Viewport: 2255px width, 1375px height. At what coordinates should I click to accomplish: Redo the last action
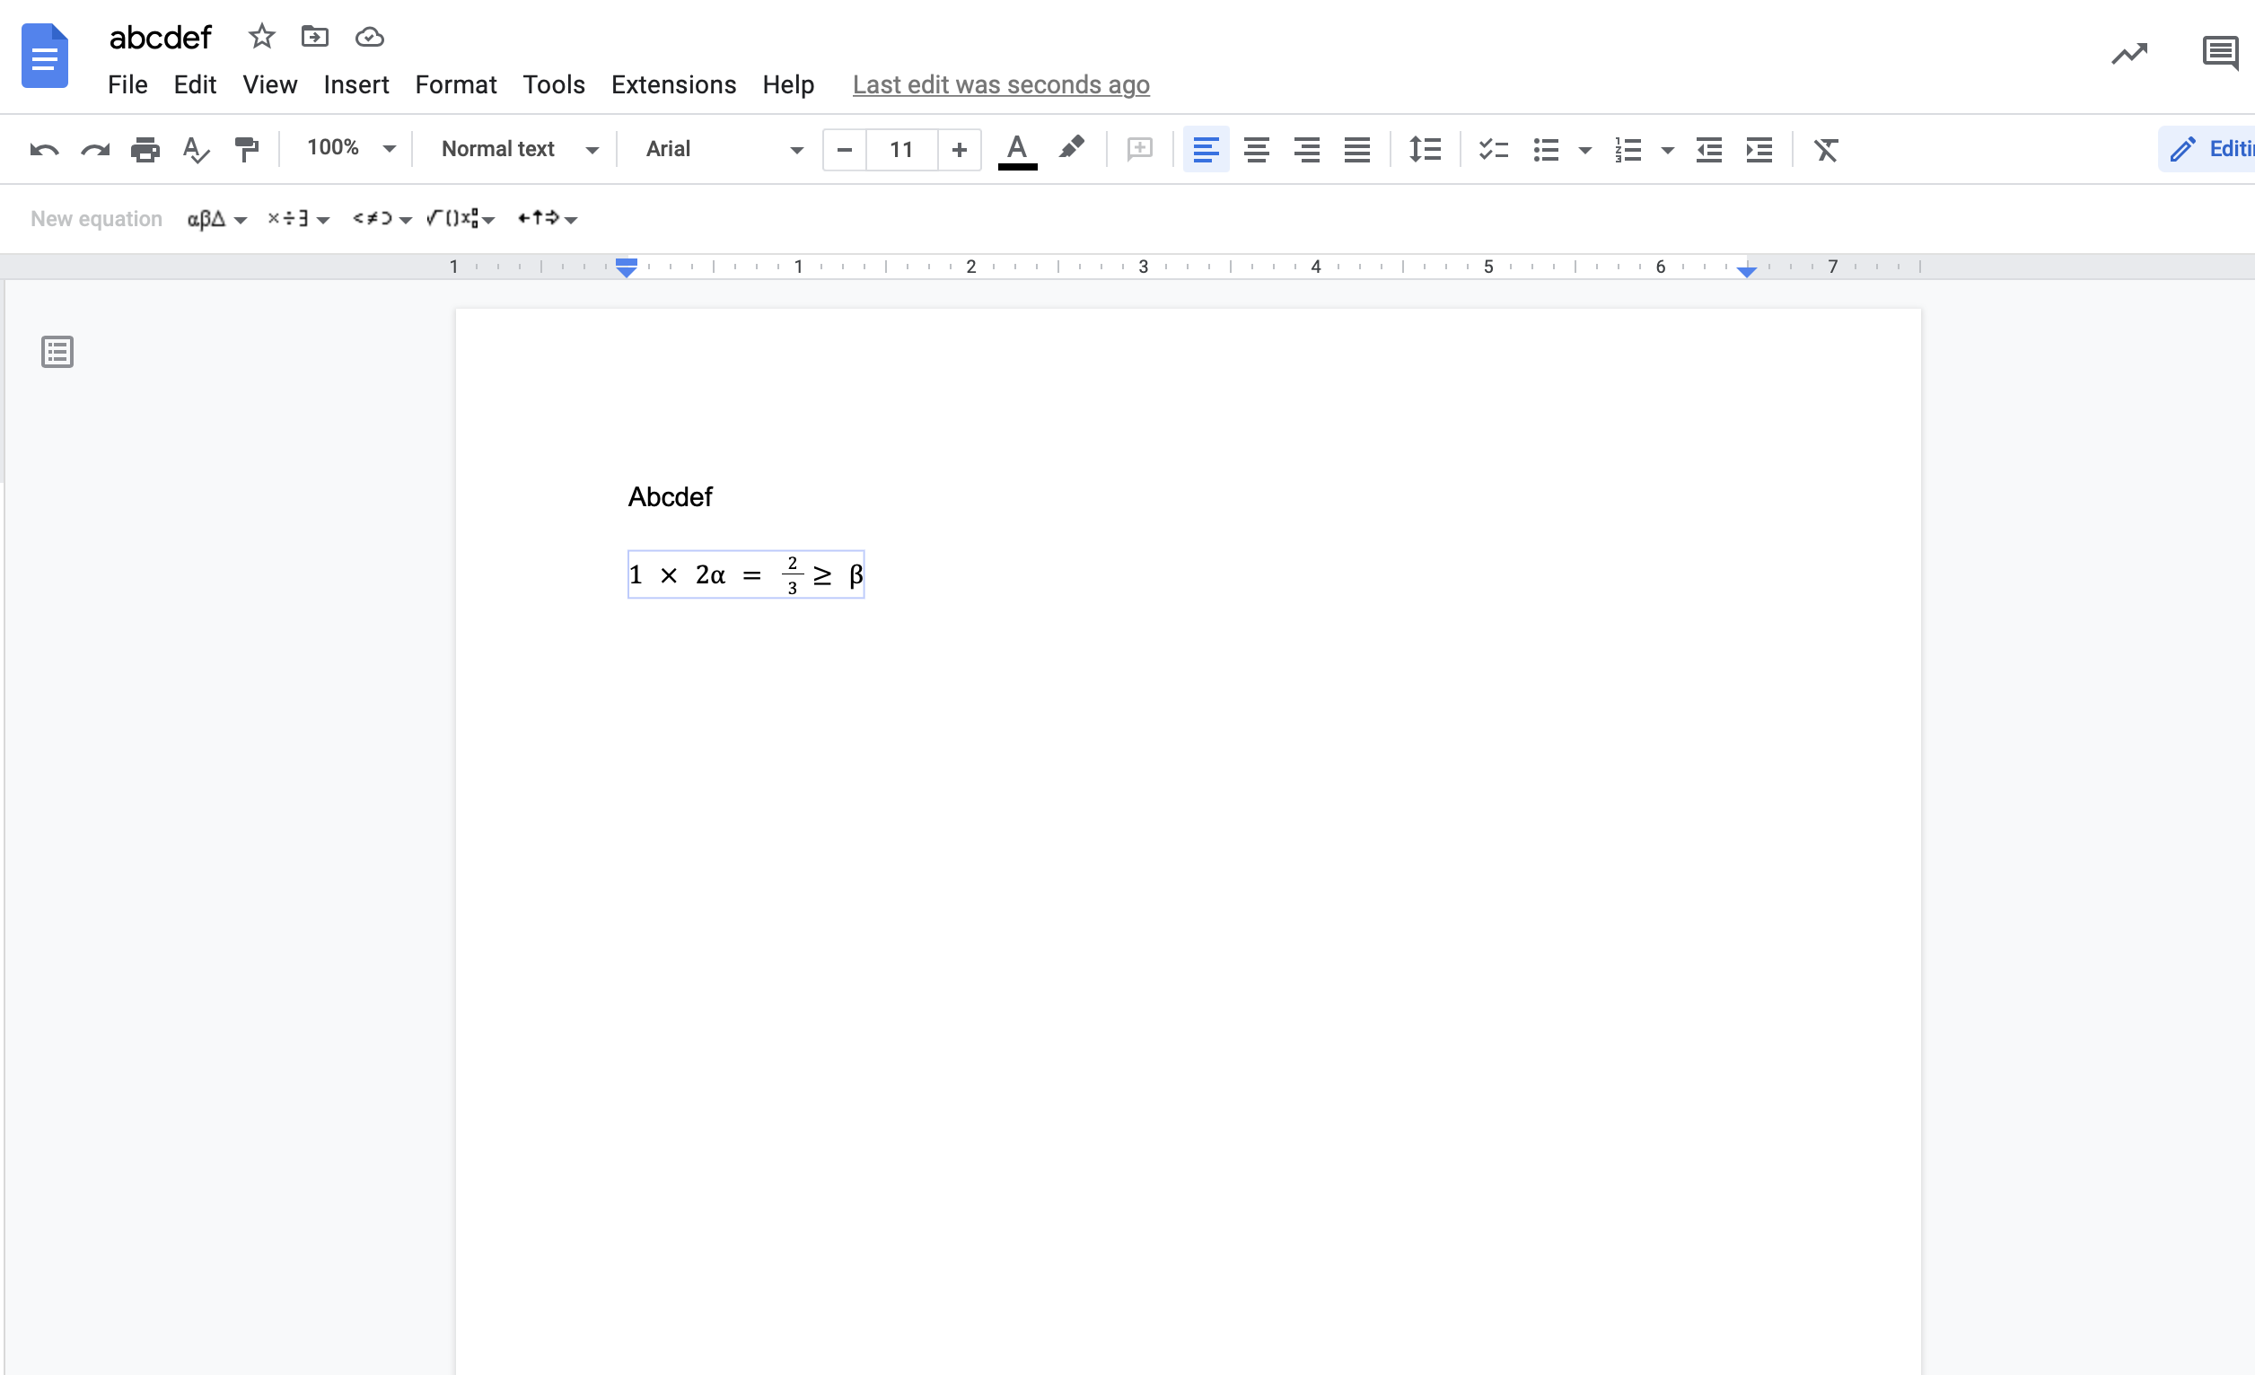(95, 149)
